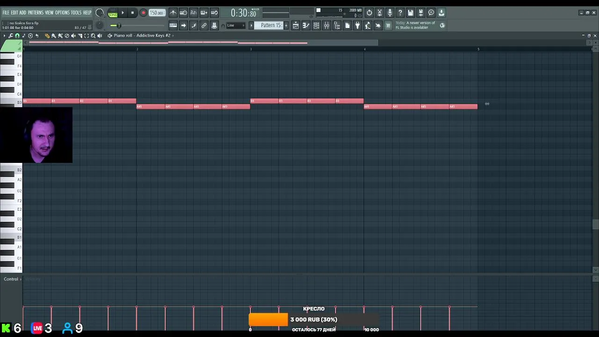The width and height of the screenshot is (599, 337).
Task: Toggle the 3-2-1 recording countdown
Action: (193, 13)
